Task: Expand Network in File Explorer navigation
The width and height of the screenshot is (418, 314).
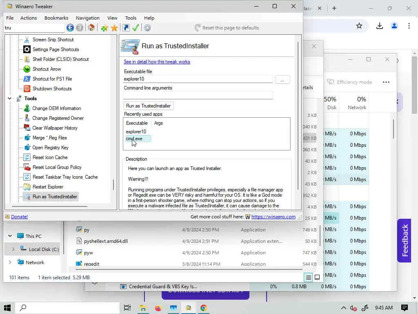Action: click(10, 262)
